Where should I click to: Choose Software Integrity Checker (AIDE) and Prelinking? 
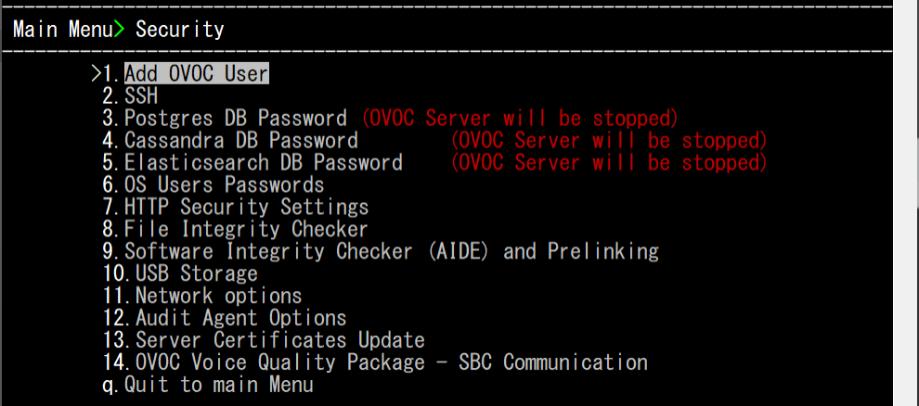[x=391, y=251]
